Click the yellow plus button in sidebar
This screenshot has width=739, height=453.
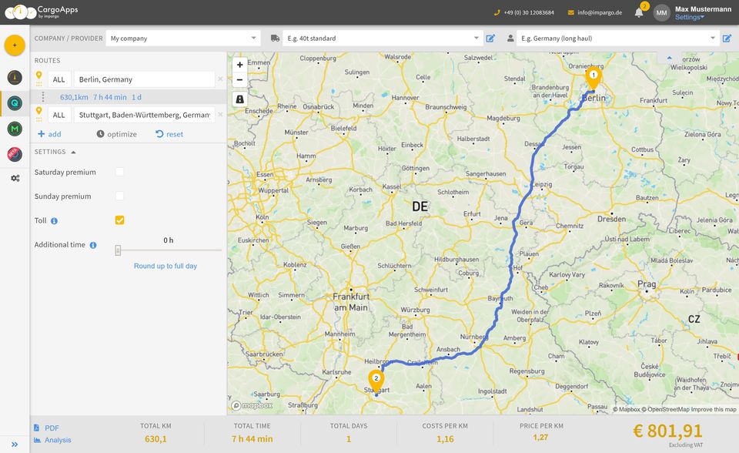coord(15,45)
